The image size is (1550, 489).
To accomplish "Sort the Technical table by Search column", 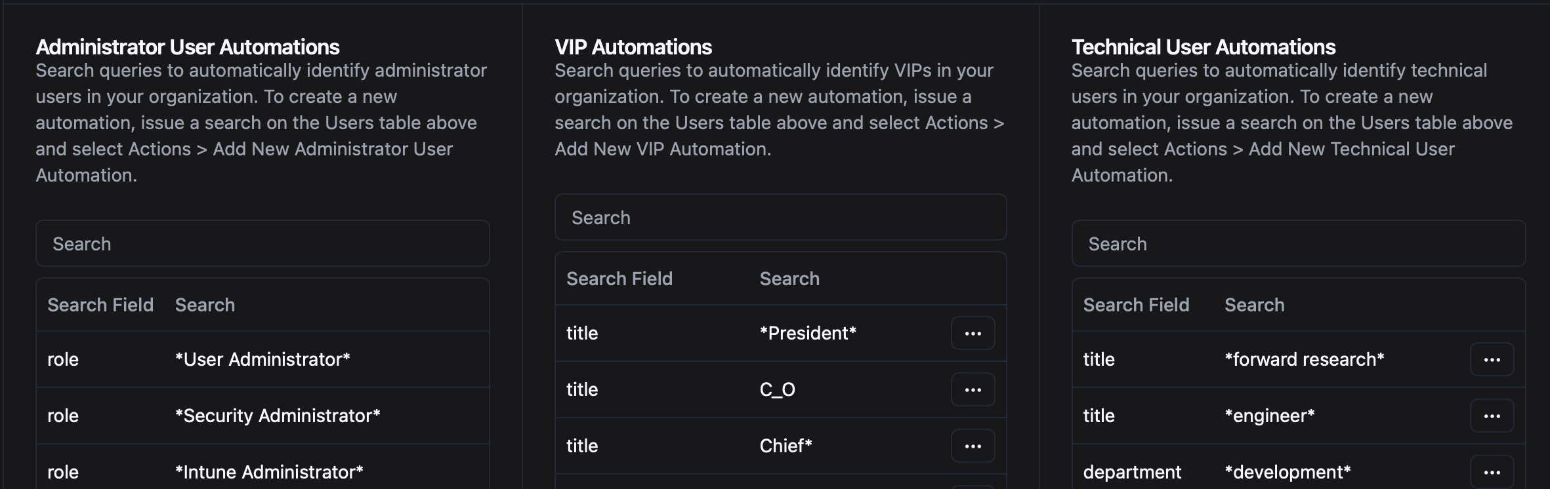I will 1254,304.
